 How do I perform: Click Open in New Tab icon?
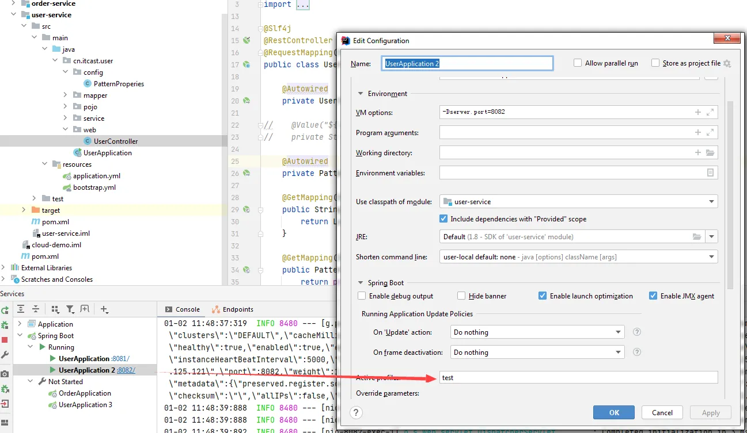85,309
